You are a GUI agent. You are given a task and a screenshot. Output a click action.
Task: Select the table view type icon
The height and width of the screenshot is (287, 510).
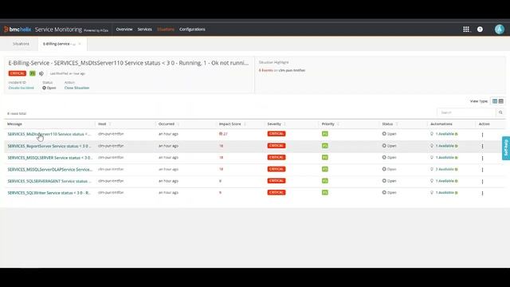(x=495, y=101)
